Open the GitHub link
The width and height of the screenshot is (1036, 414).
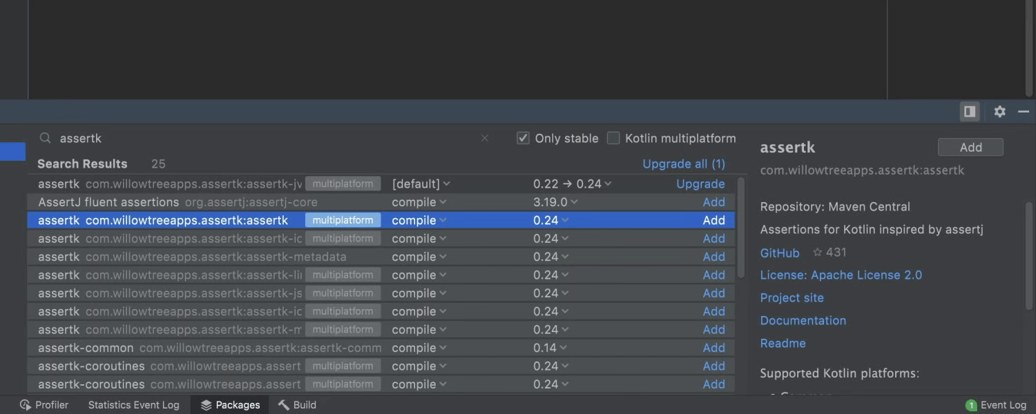(x=780, y=253)
